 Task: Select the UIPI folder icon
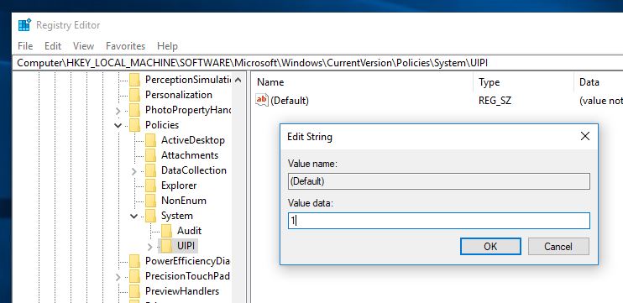click(x=167, y=246)
